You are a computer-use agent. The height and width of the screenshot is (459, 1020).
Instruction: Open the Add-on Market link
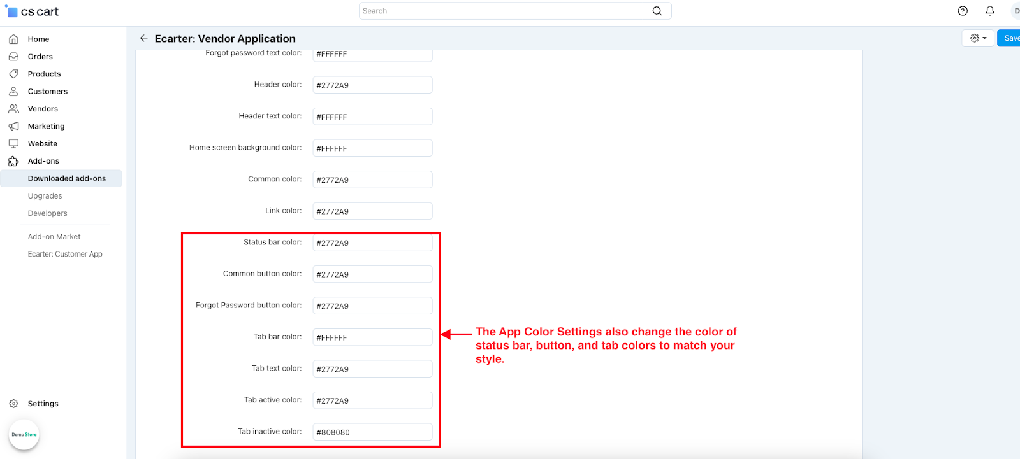[x=54, y=237]
